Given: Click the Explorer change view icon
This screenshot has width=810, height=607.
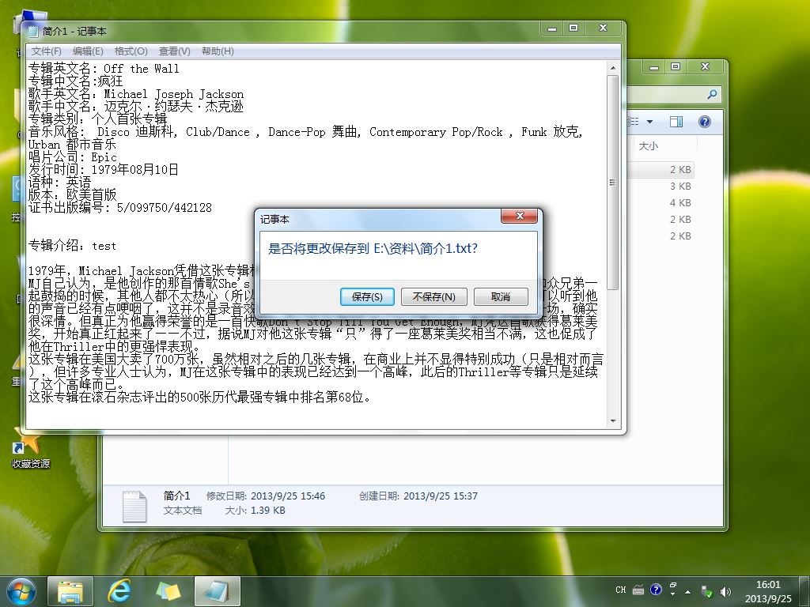Looking at the screenshot, I should coord(634,121).
